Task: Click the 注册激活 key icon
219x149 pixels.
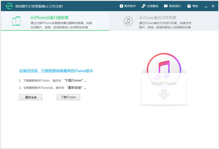Action: tap(143, 6)
